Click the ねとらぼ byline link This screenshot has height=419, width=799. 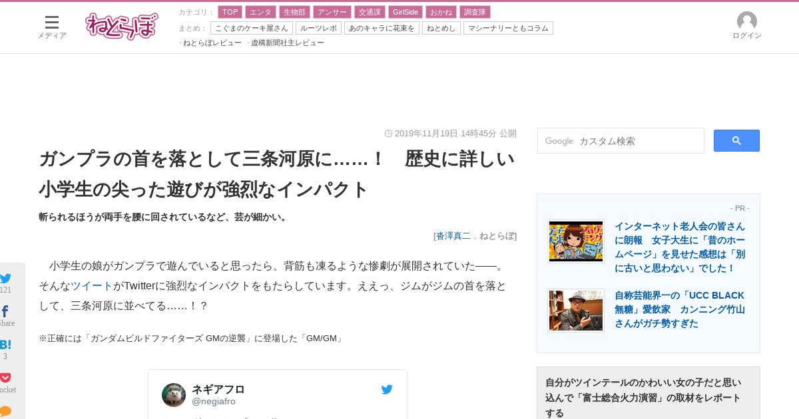[x=497, y=235]
